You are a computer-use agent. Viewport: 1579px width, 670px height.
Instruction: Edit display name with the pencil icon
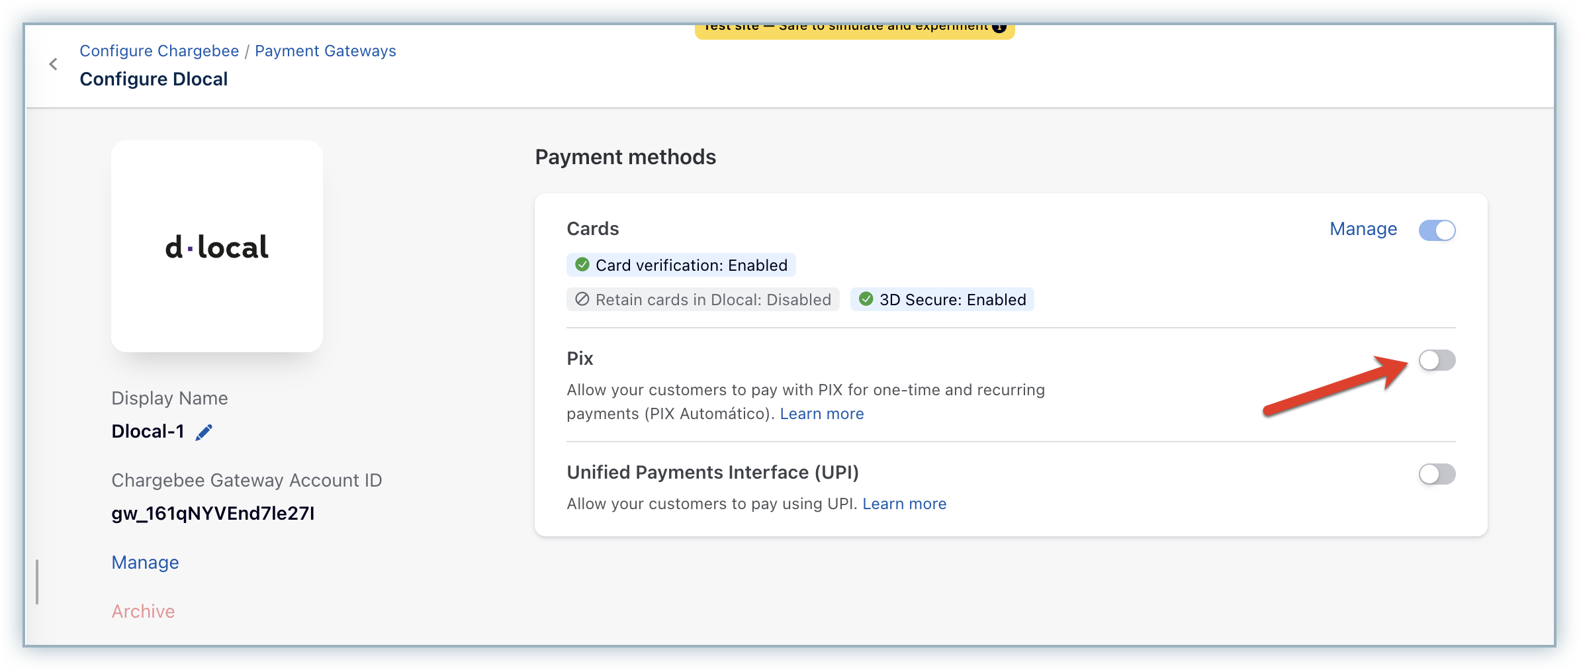204,432
